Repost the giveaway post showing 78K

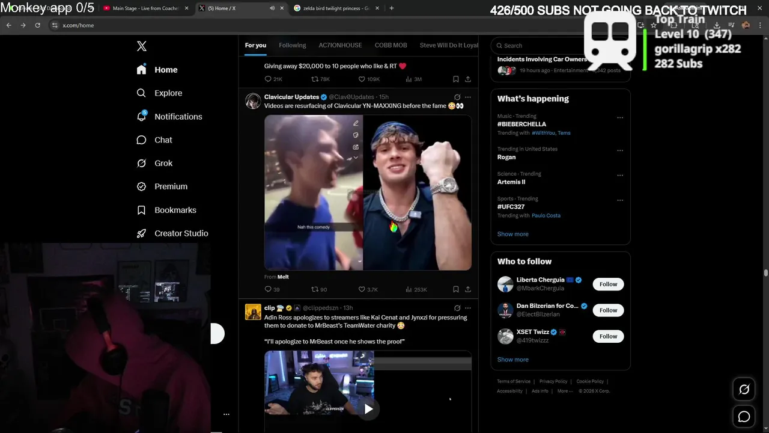click(x=320, y=79)
